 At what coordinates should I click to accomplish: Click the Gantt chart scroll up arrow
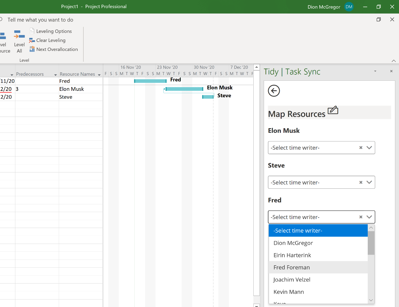(x=256, y=67)
